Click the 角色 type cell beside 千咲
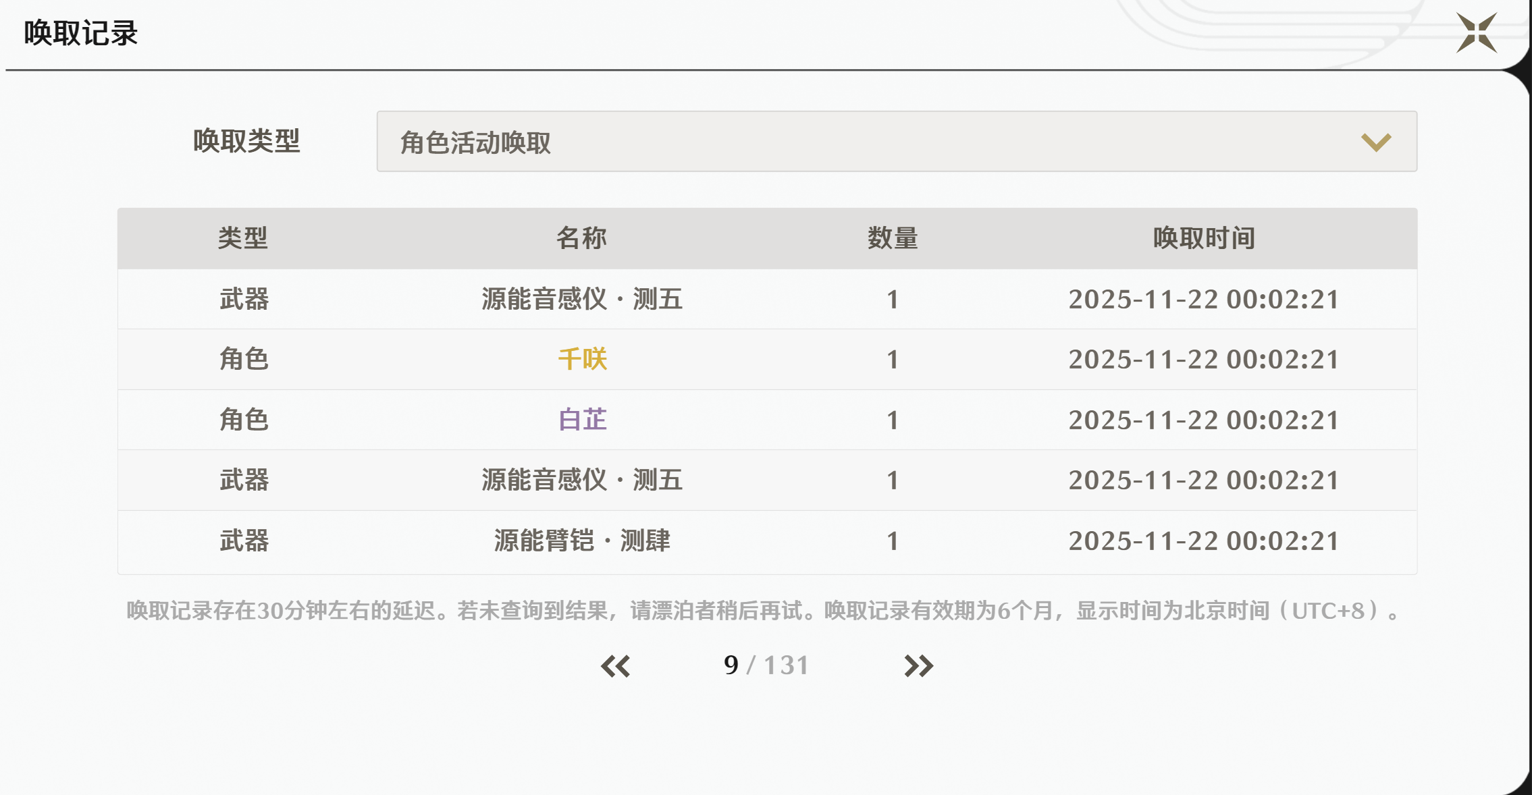 pos(244,359)
